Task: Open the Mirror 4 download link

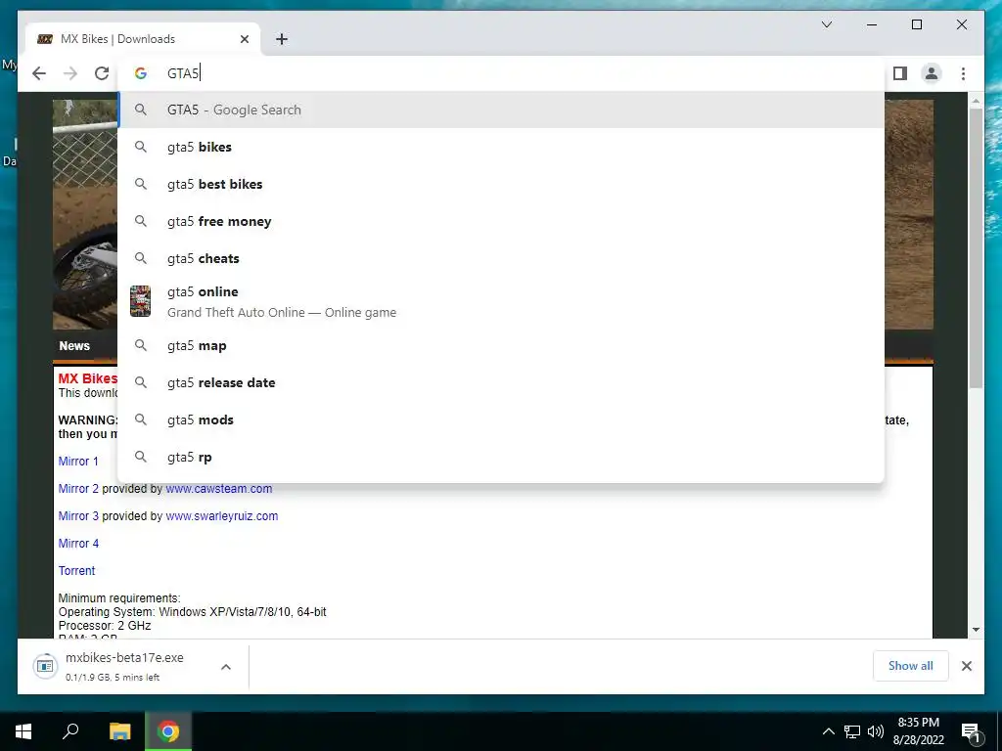Action: [78, 544]
